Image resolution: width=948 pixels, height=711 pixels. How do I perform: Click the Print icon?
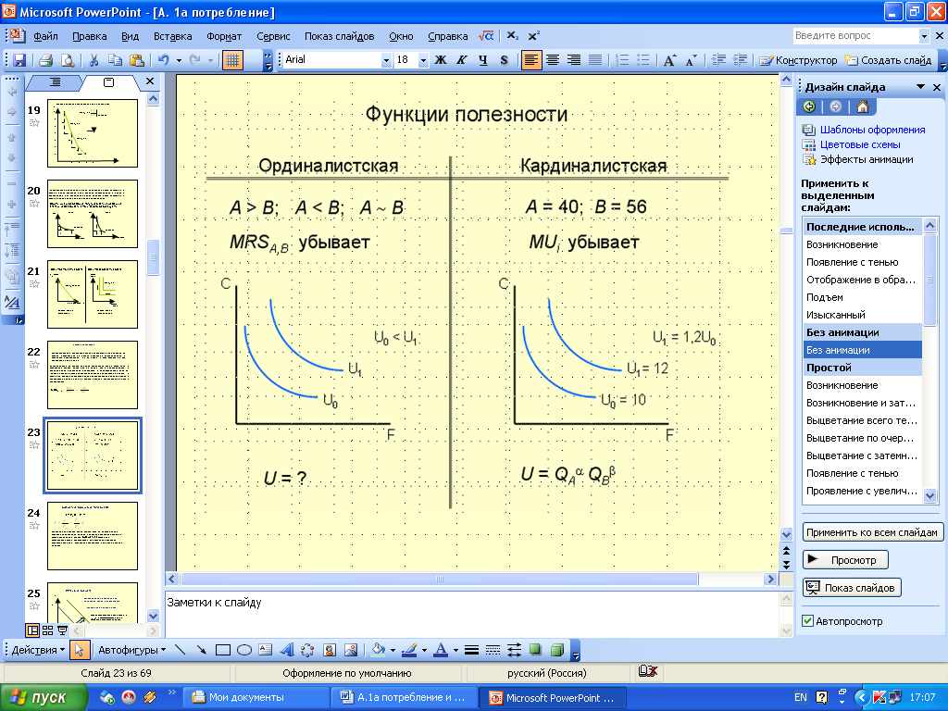pyautogui.click(x=46, y=60)
